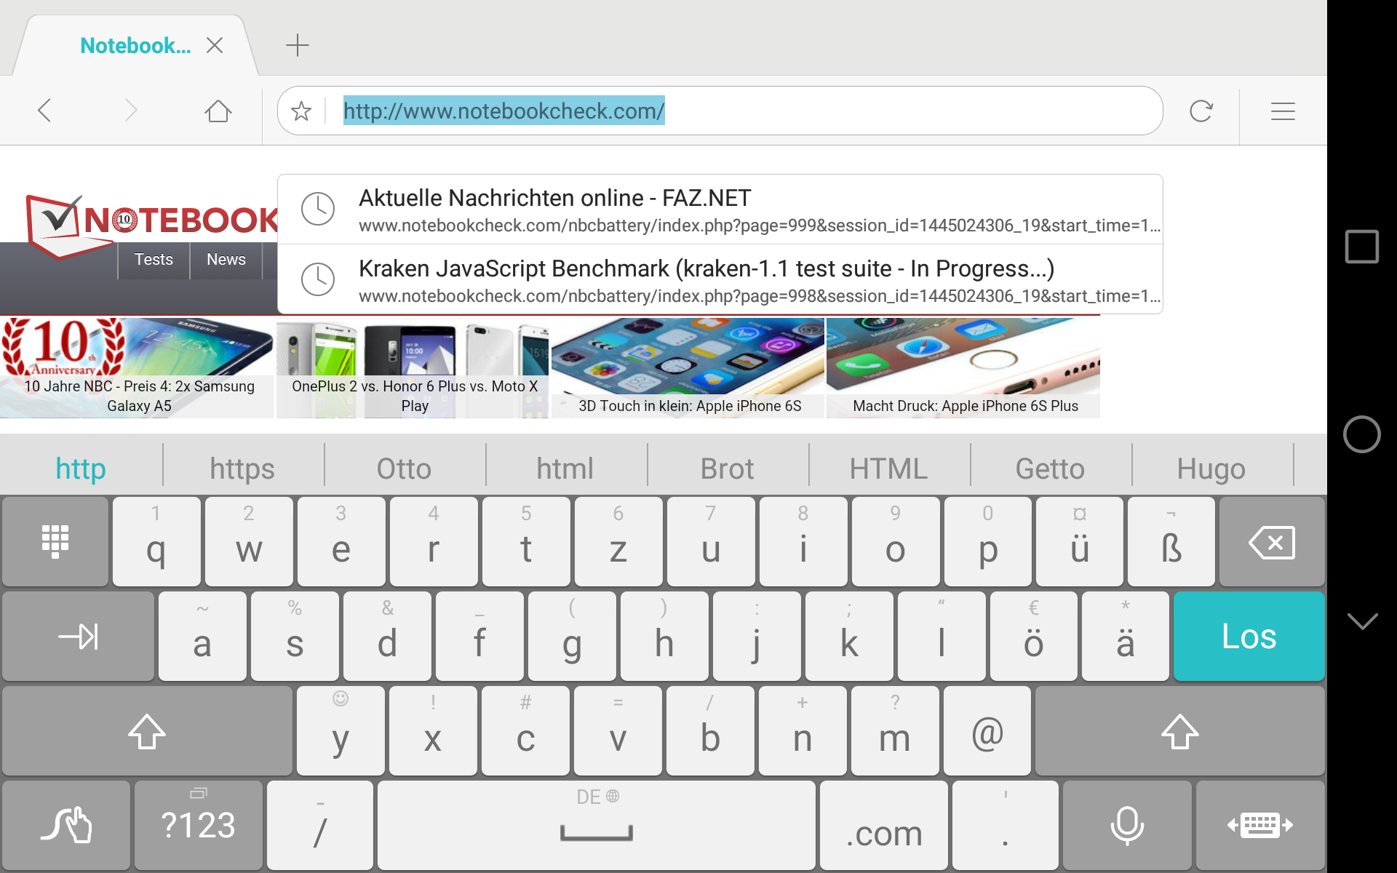Choose the 'Otto' word suggestion
The image size is (1397, 873).
tap(404, 468)
